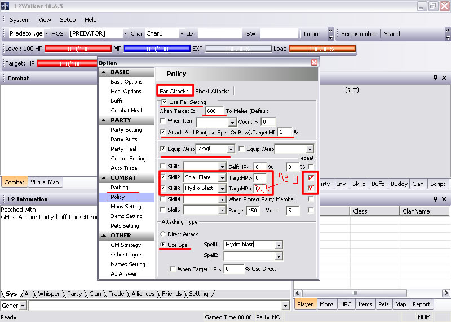The width and height of the screenshot is (451, 322).
Task: Open the iaragi Equip Weap dropdown
Action: coord(231,149)
